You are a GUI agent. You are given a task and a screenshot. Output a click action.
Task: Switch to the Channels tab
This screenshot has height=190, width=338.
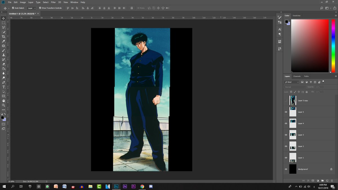click(x=297, y=76)
